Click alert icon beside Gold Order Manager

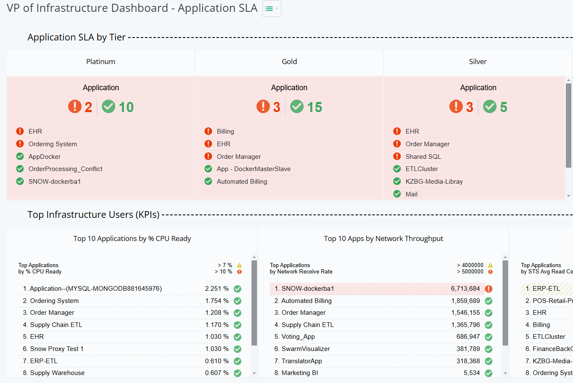[208, 156]
